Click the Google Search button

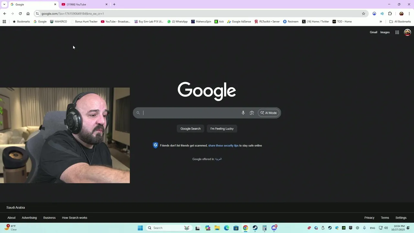(x=191, y=128)
